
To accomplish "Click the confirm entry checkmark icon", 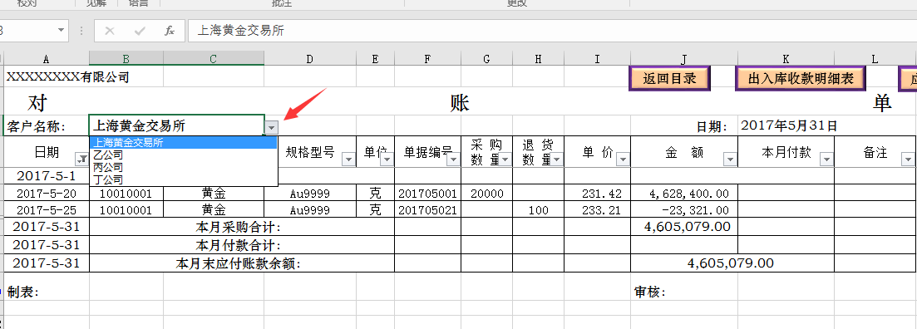I will point(140,31).
